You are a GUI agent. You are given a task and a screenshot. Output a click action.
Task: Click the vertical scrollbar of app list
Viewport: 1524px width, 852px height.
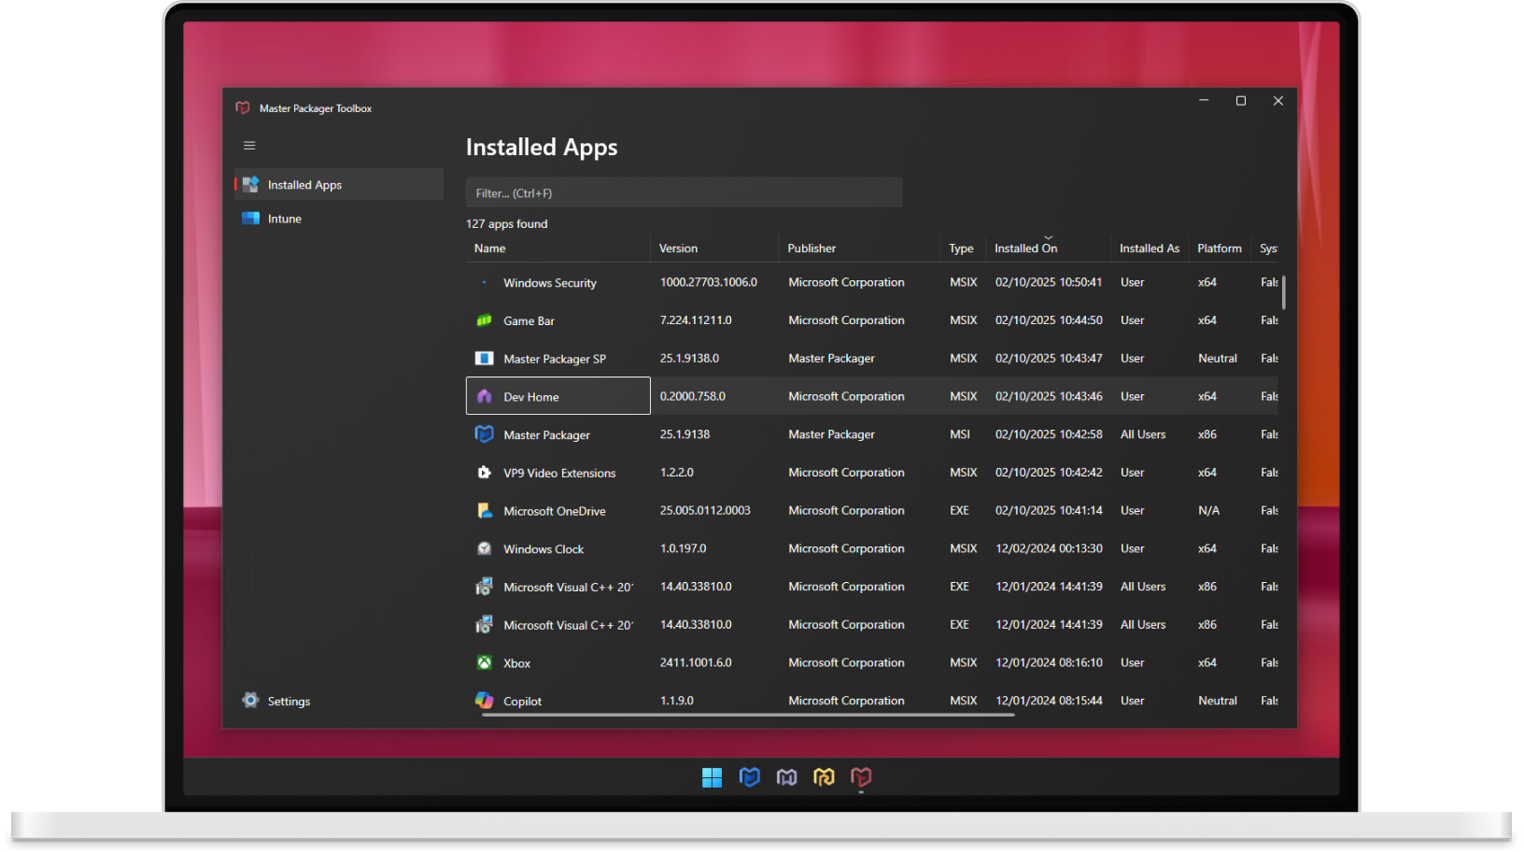pos(1284,292)
